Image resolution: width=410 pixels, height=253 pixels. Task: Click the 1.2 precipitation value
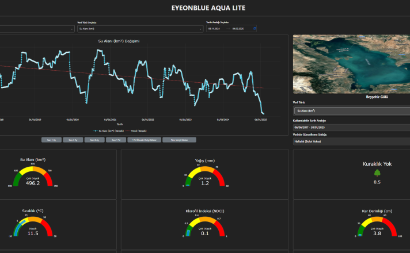click(205, 183)
